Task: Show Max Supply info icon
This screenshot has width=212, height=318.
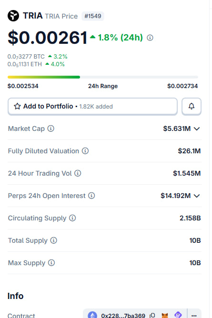Action: [51, 263]
